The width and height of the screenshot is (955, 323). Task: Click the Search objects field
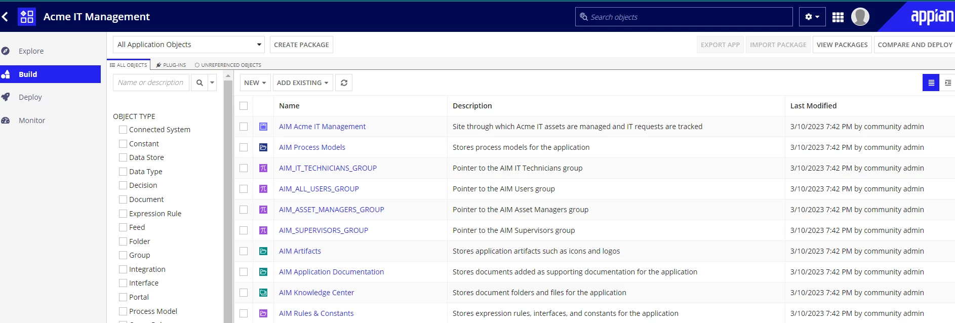[684, 17]
